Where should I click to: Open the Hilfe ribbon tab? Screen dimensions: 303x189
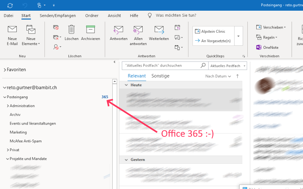(134, 16)
